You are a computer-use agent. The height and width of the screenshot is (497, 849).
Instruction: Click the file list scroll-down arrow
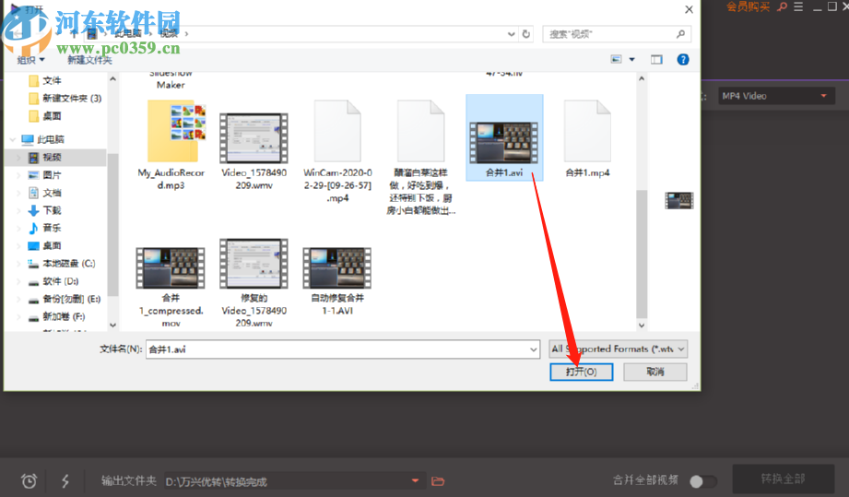coord(642,325)
